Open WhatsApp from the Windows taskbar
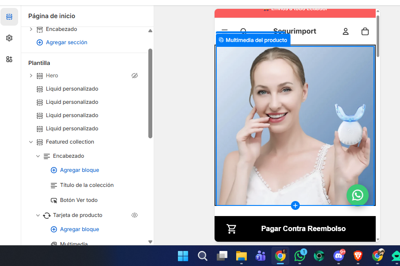Viewport: 400px width, 266px height. (x=300, y=256)
